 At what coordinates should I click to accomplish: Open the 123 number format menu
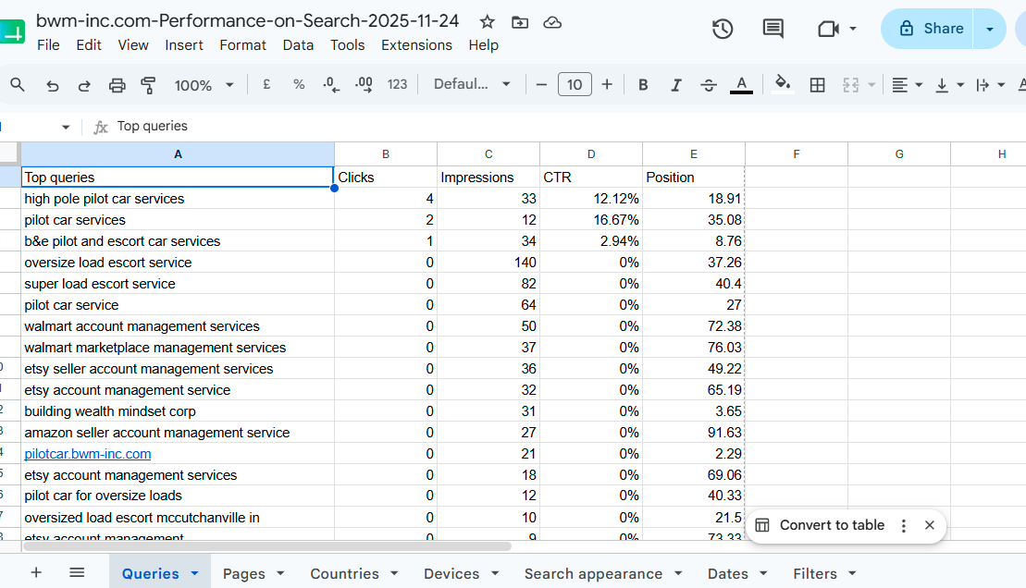tap(397, 84)
